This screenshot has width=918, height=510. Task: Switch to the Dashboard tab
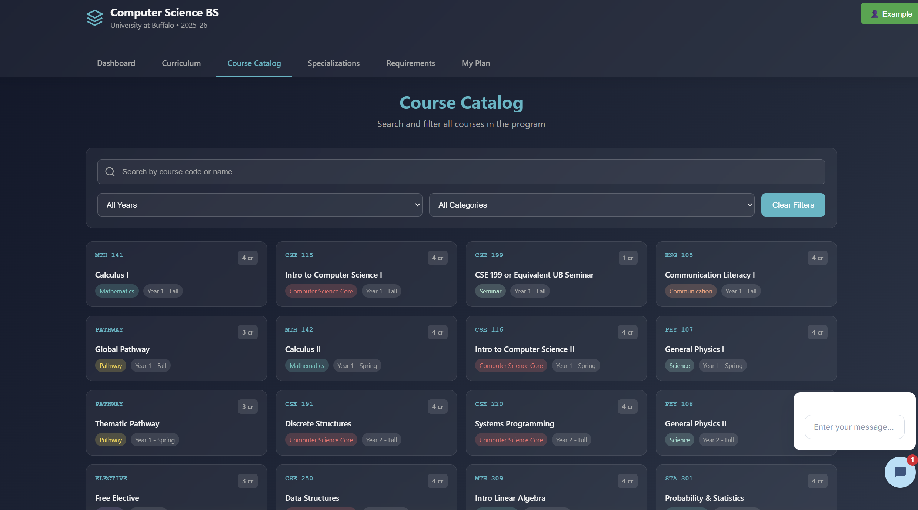pyautogui.click(x=116, y=63)
